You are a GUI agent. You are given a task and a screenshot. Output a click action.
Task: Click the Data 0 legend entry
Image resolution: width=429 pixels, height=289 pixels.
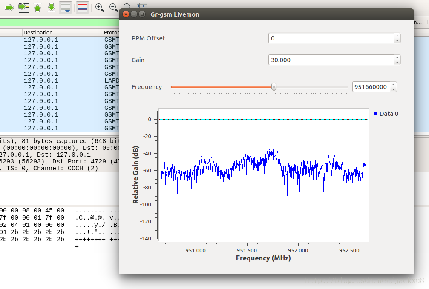point(386,114)
